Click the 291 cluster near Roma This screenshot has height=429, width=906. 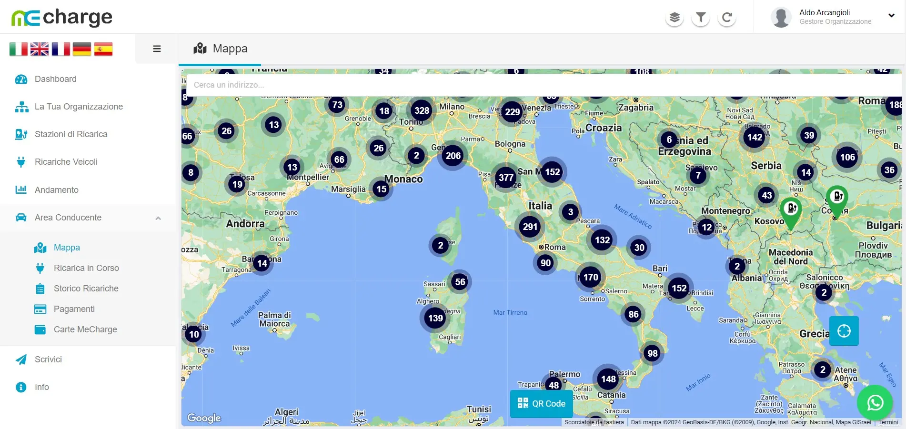point(530,227)
